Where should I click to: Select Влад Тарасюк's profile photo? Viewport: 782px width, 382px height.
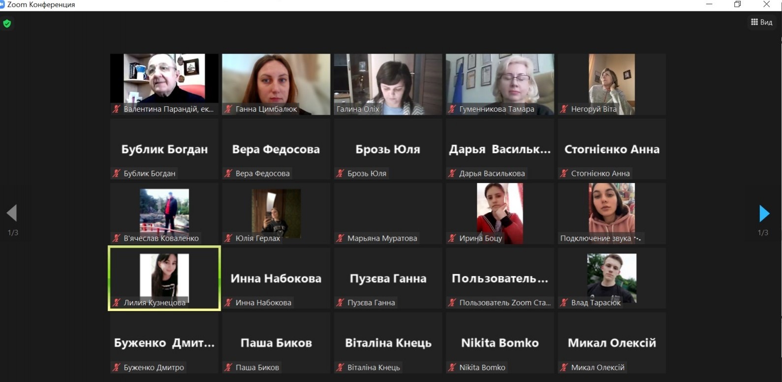point(612,278)
